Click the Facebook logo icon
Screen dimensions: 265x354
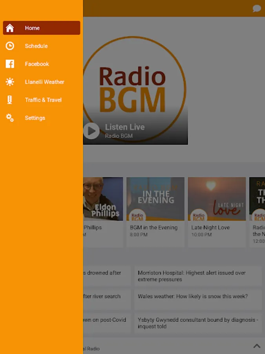click(10, 64)
